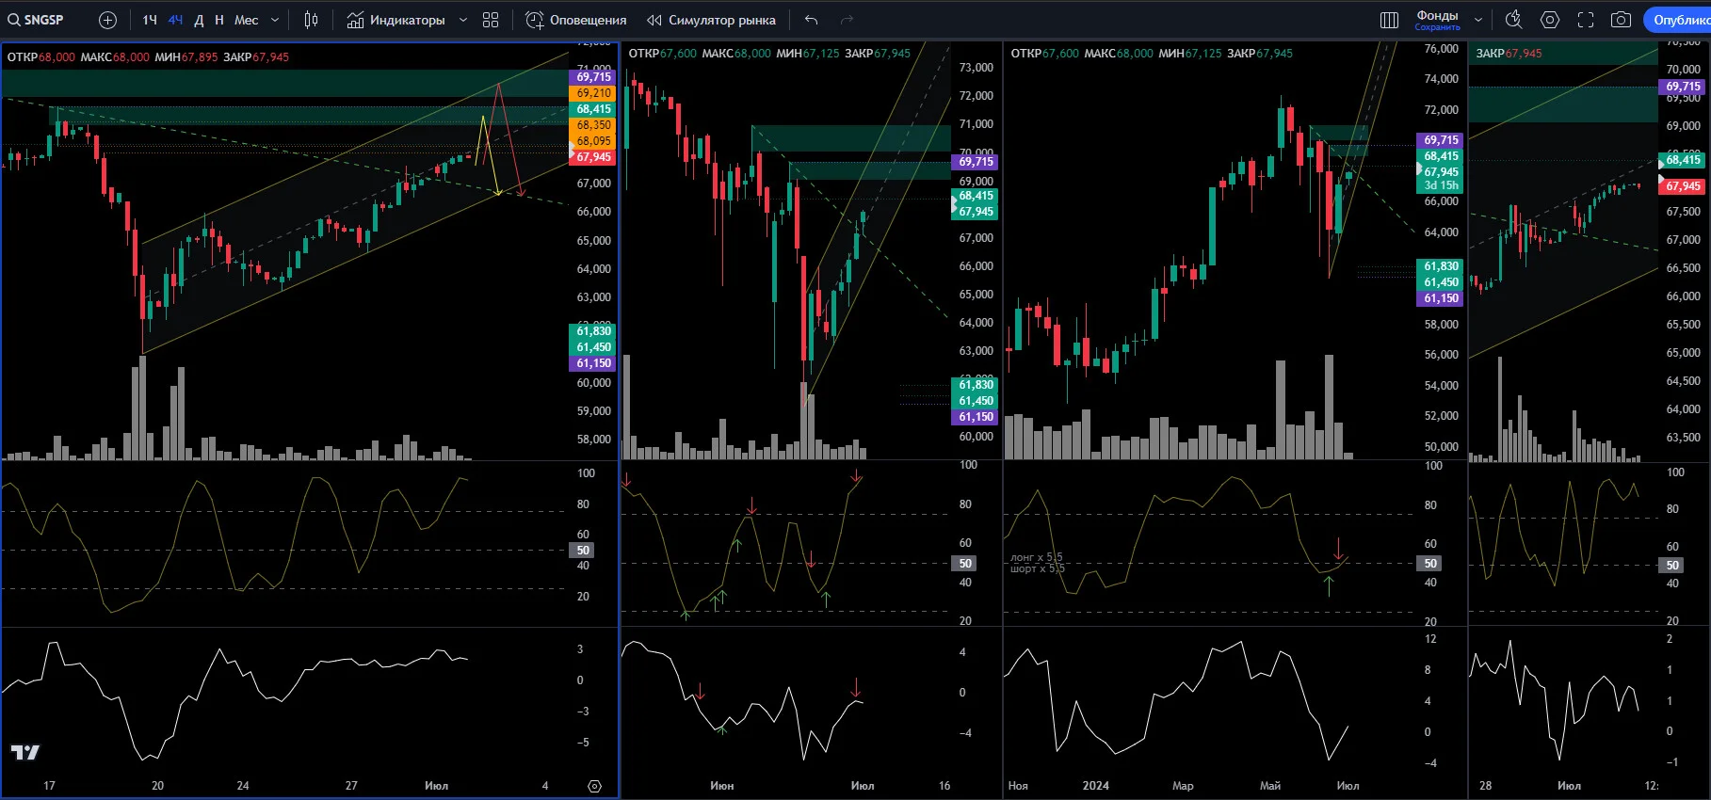Open quick search lightning icon
1711x800 pixels.
click(x=1514, y=20)
